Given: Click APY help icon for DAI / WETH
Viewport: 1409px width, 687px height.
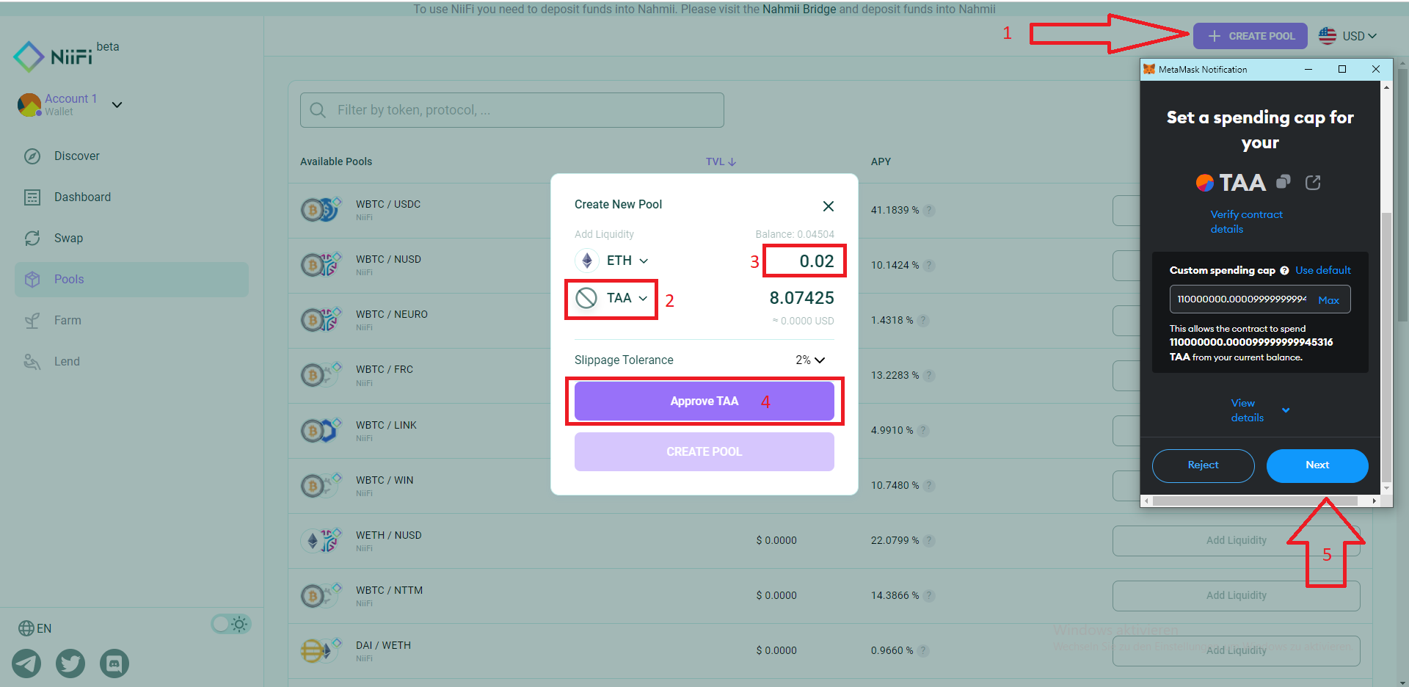Looking at the screenshot, I should [x=923, y=650].
